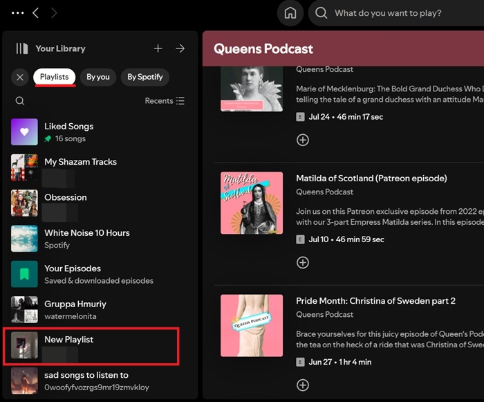The image size is (484, 402).
Task: Click the Liked Songs heart cover
Action: (x=24, y=132)
